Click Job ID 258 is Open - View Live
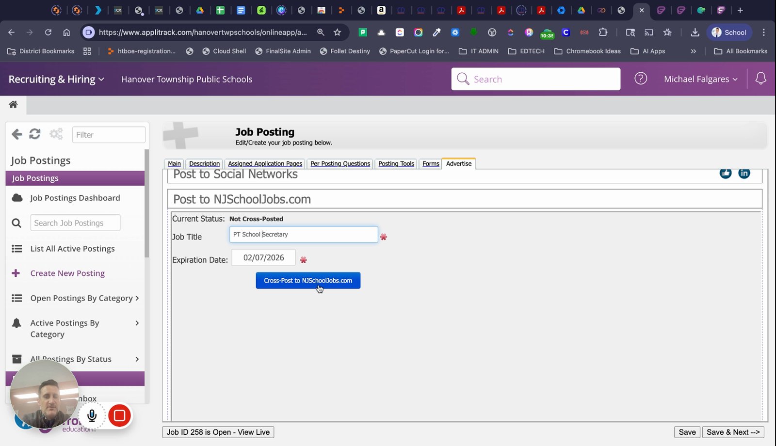Viewport: 776px width, 446px height. pyautogui.click(x=218, y=432)
